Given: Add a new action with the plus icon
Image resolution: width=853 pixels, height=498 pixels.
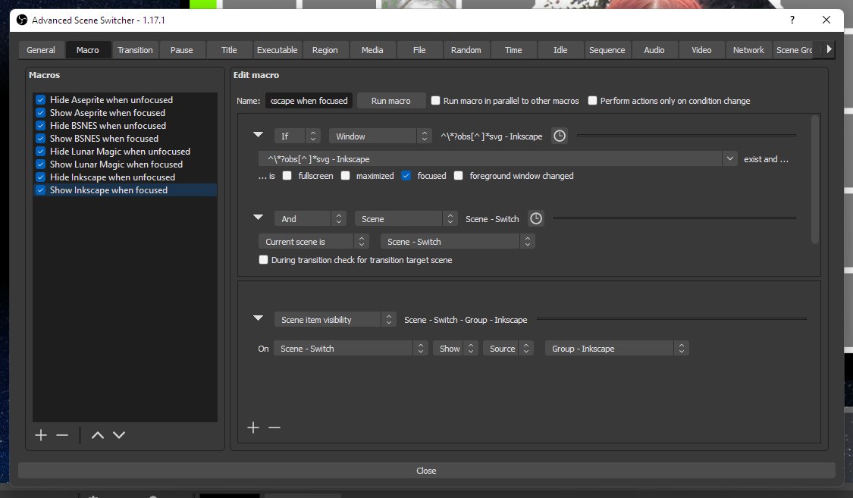Looking at the screenshot, I should 253,428.
